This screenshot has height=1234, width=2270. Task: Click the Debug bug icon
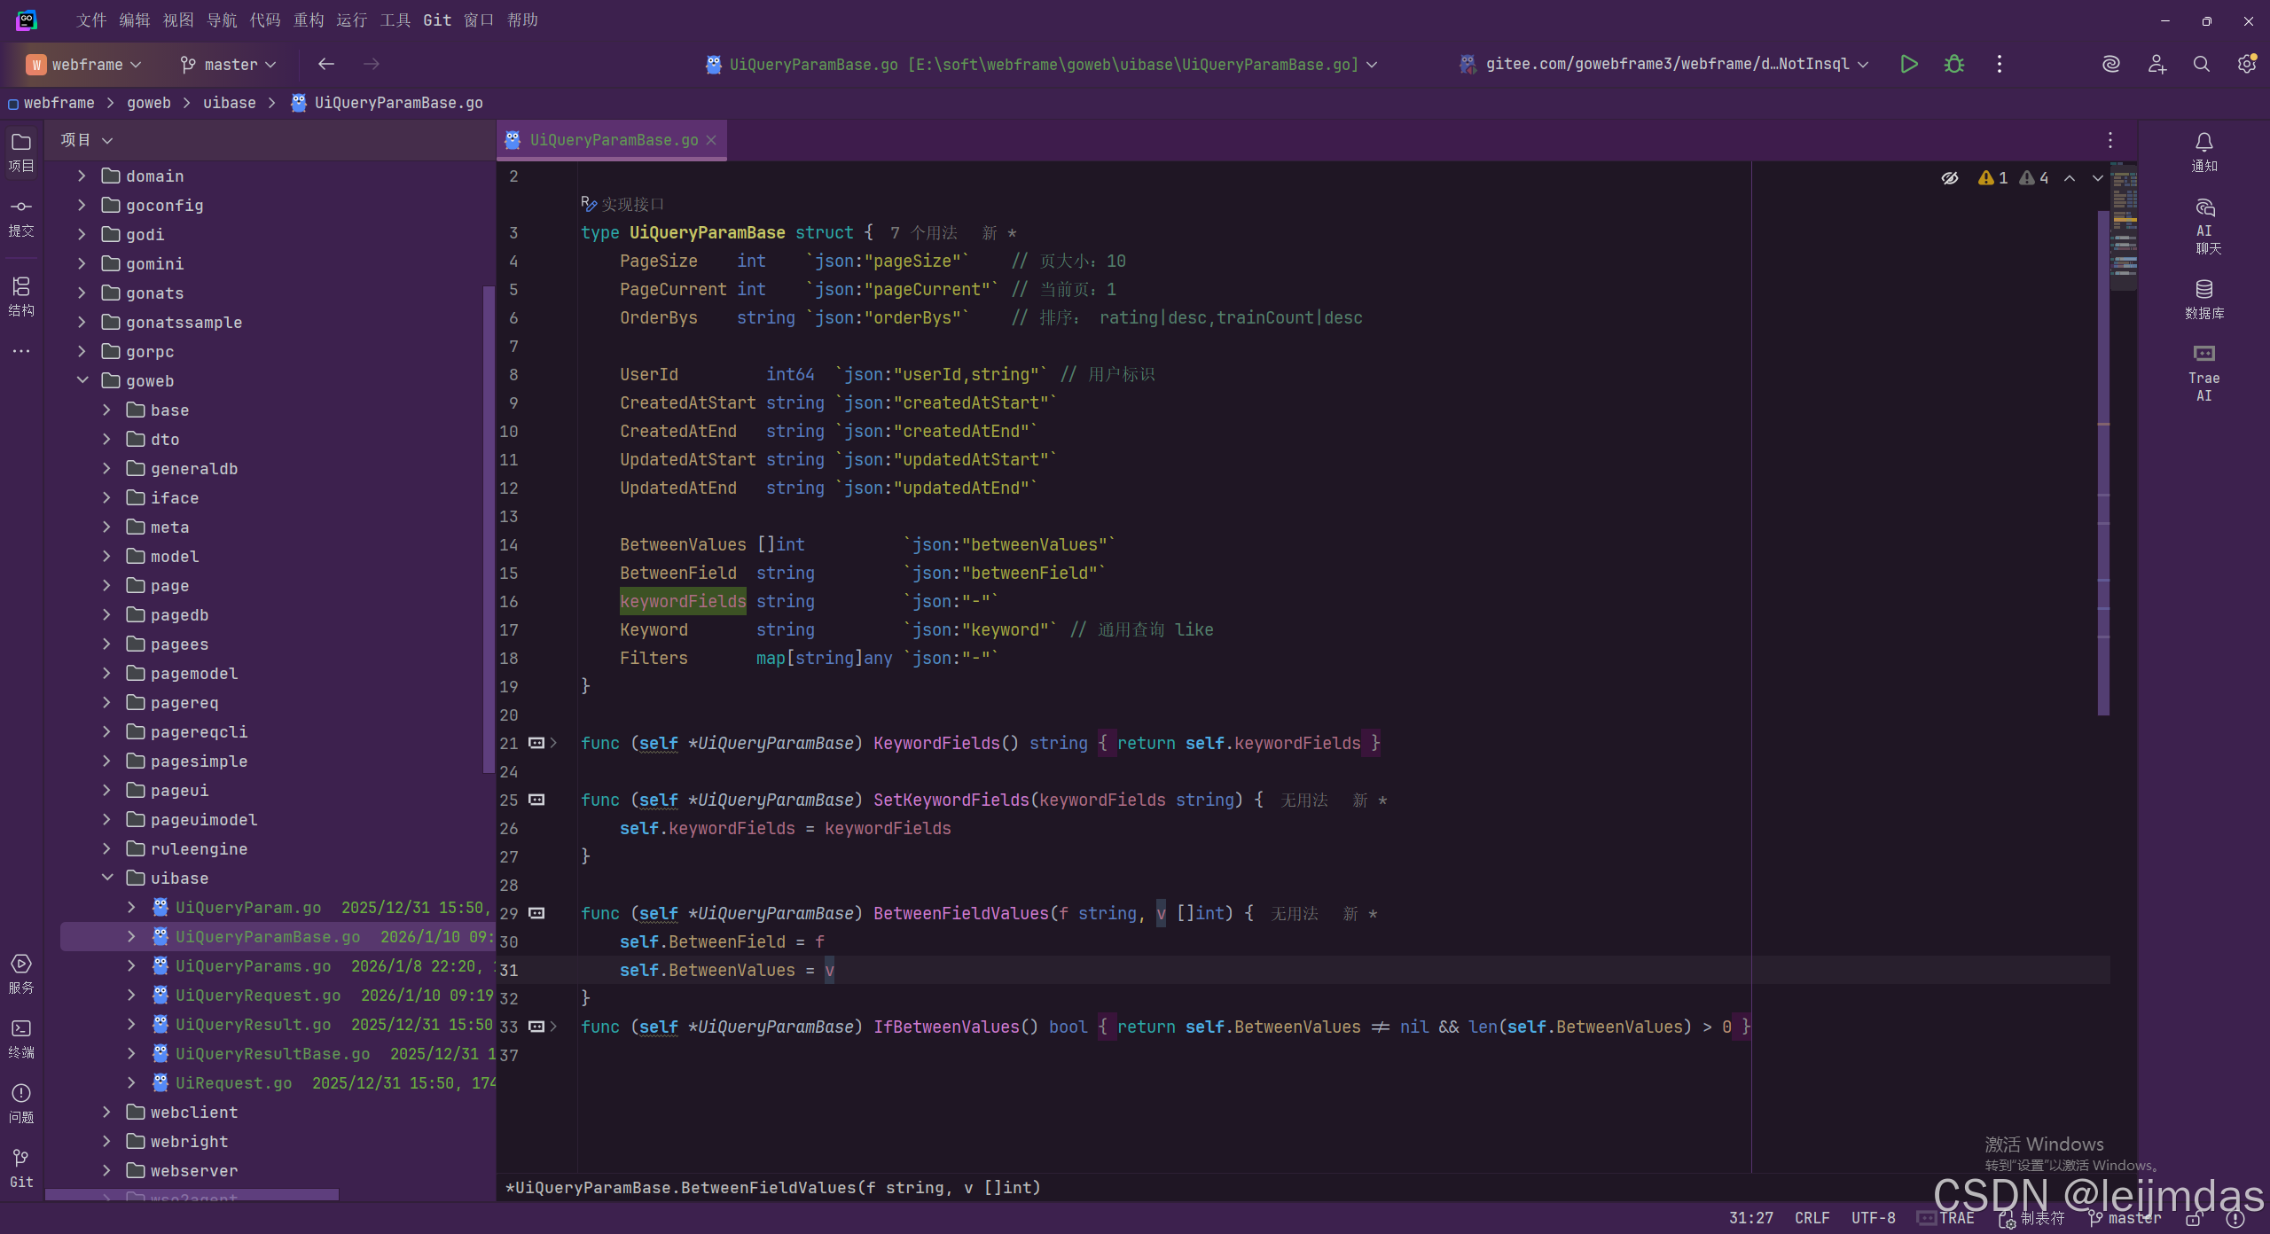point(1953,64)
